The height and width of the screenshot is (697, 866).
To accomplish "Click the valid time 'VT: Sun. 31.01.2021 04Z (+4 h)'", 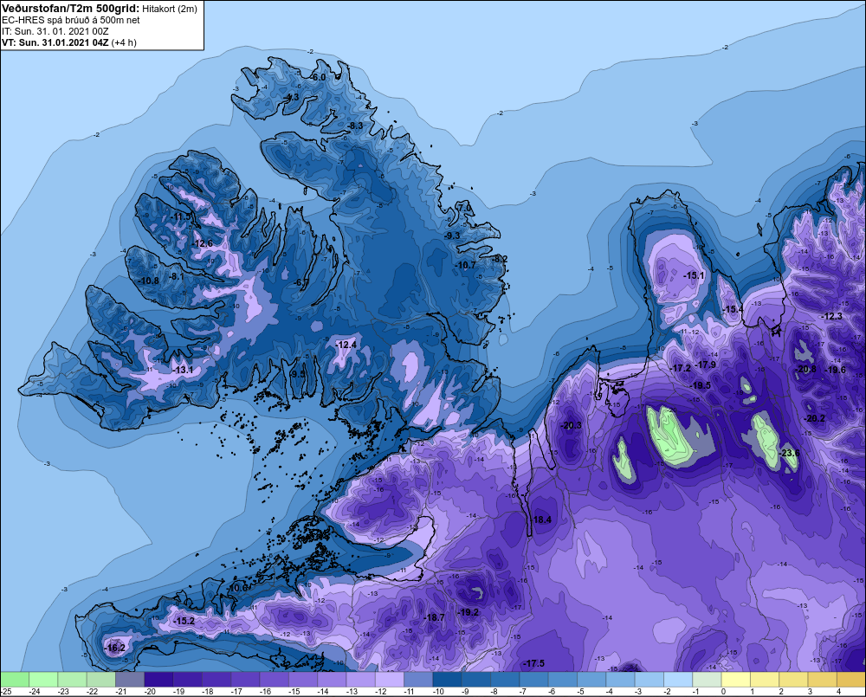I will 69,42.
